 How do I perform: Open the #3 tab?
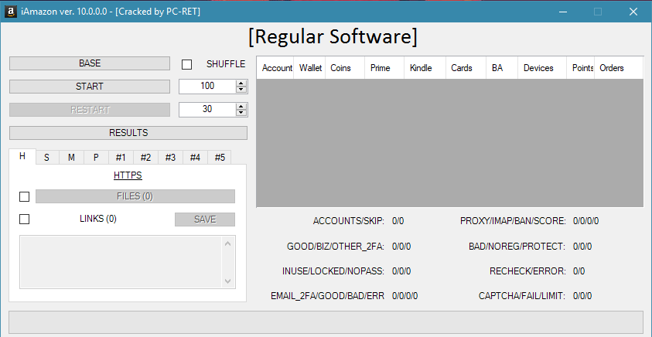(x=170, y=158)
